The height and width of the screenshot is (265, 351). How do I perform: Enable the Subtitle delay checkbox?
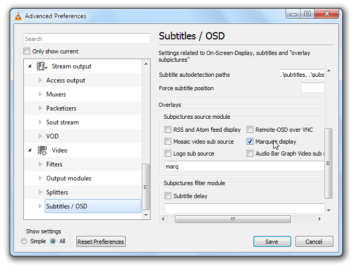tap(168, 196)
